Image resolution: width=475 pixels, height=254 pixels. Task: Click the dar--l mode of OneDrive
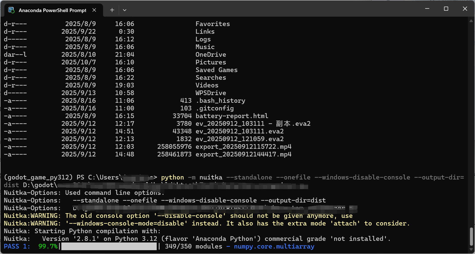15,55
